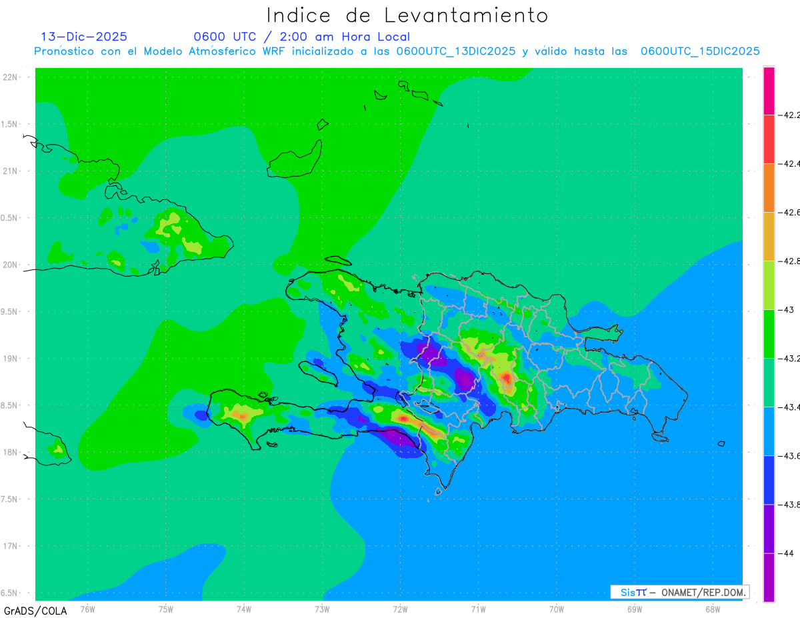Click the "GrADS/COLA" credit text
The image size is (800, 618).
tap(35, 610)
